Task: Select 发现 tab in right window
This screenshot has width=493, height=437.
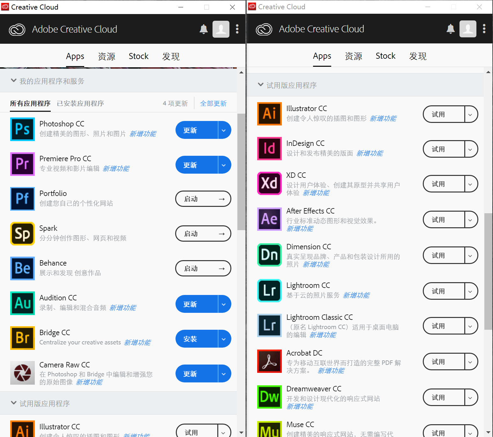Action: (x=418, y=56)
